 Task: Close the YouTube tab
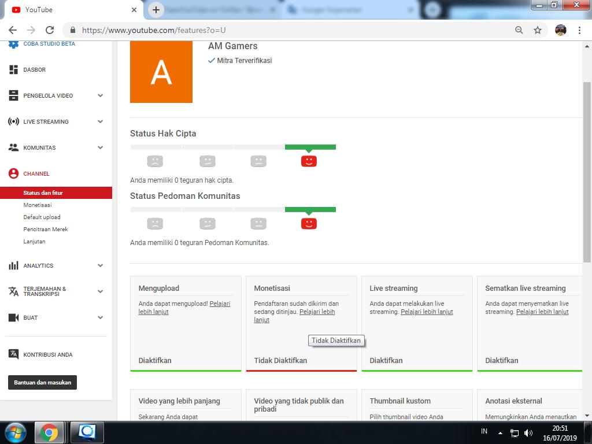pos(134,10)
